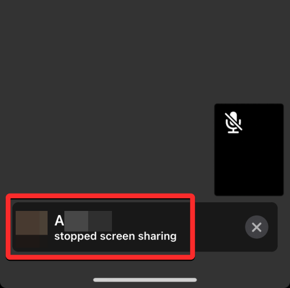Click the word "stopped" in the banner

pos(75,236)
